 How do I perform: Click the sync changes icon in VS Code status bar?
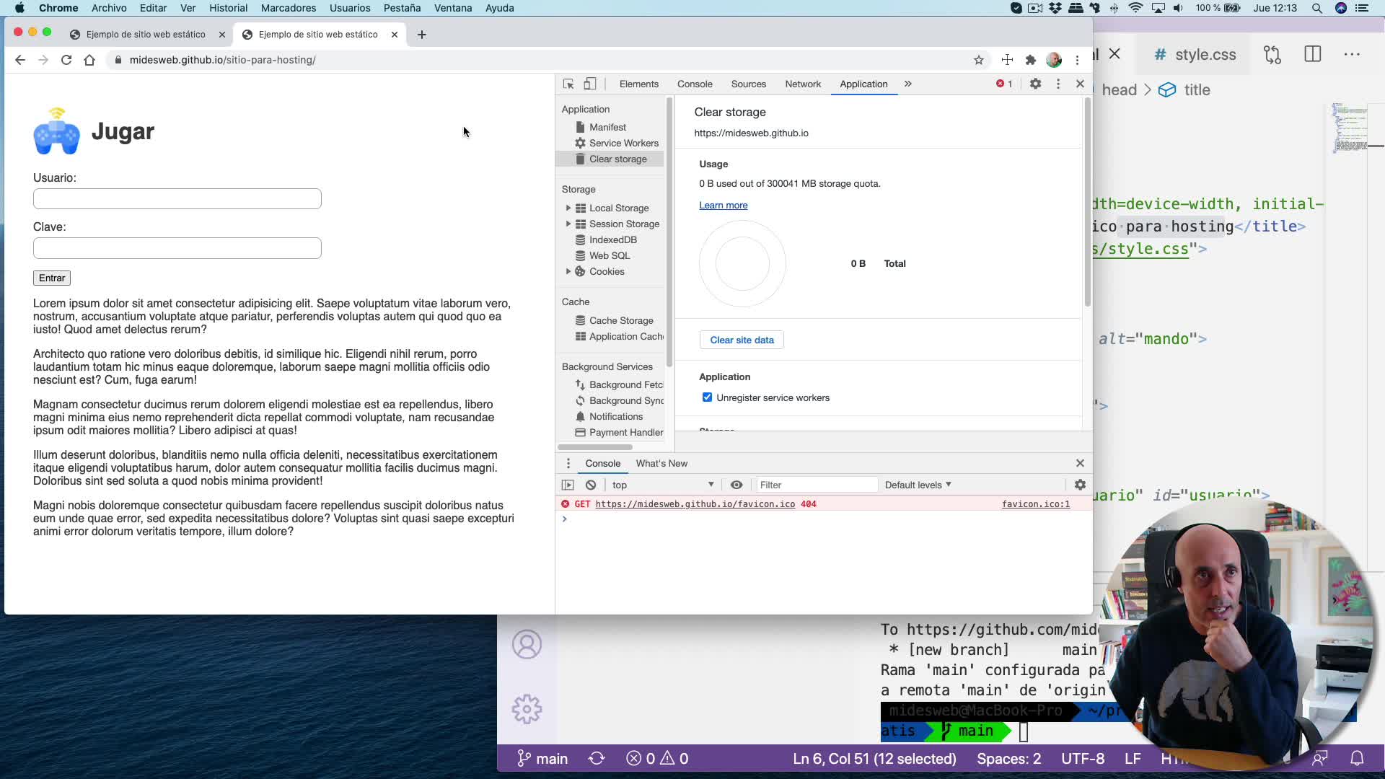pos(597,758)
